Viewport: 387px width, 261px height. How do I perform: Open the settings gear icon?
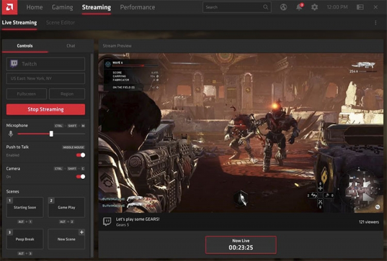(x=314, y=7)
